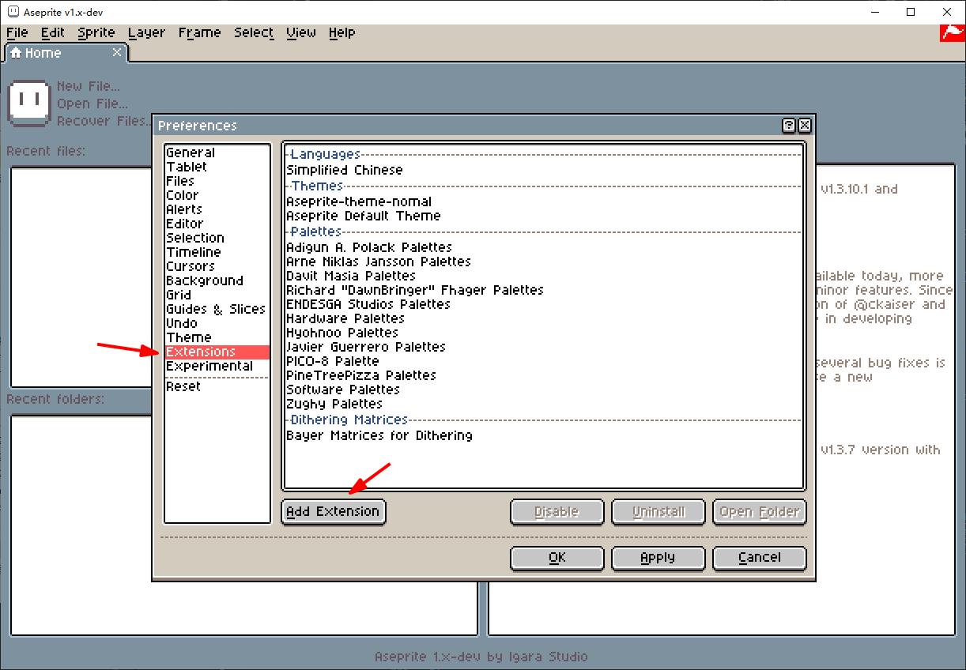Select Arne Niklas Jansson Palettes
Screen dimensions: 966x670
(544, 262)
